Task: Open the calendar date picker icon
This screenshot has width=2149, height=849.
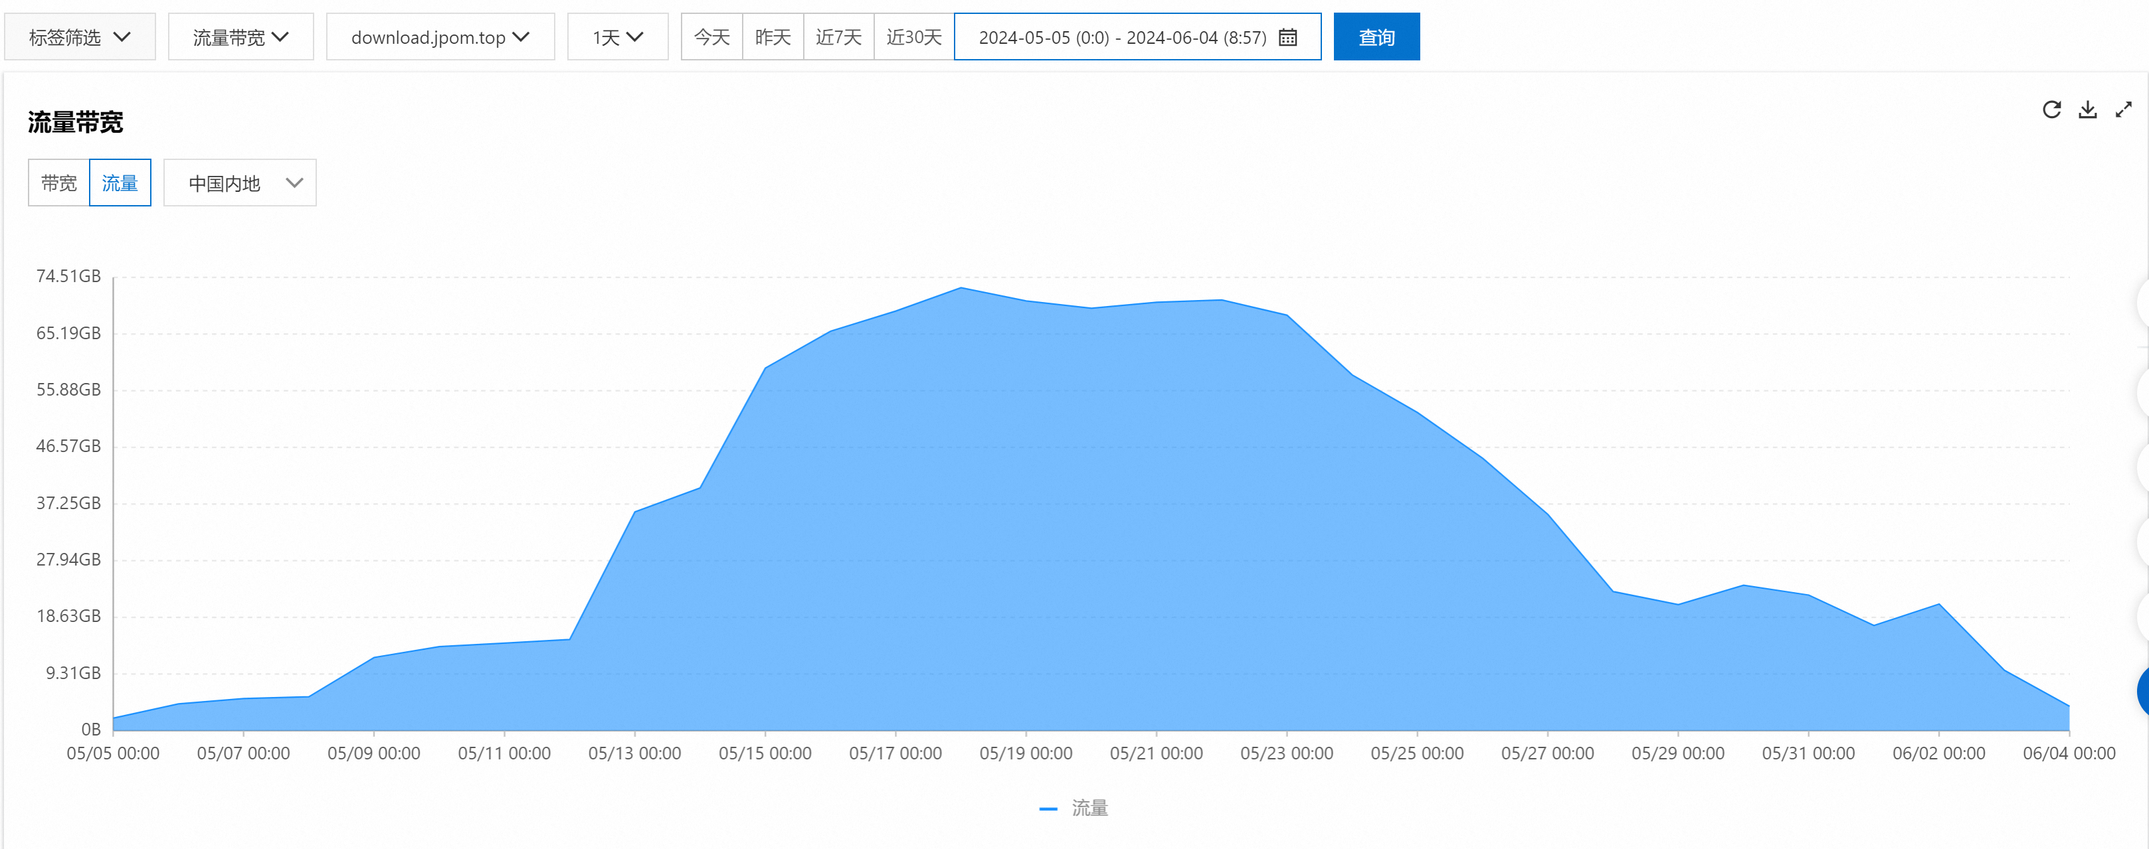Action: click(x=1287, y=38)
